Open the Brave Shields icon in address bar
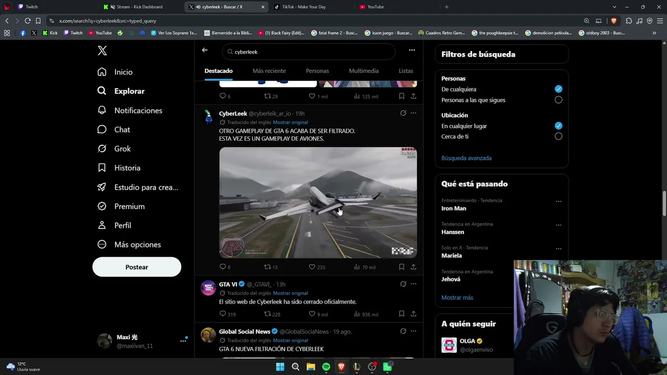 (613, 21)
